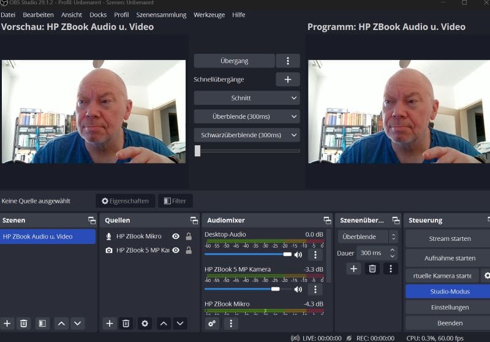Open the transition three-dot options menu
This screenshot has width=490, height=342.
click(288, 61)
